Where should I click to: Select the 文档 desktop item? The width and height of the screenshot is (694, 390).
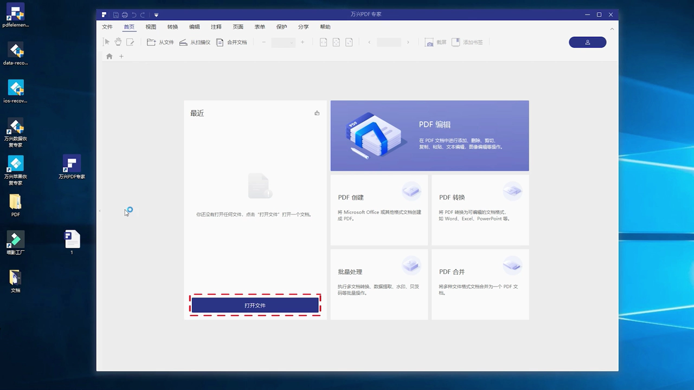[x=16, y=282]
